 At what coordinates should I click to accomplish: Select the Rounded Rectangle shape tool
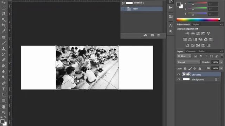pyautogui.click(x=4, y=100)
